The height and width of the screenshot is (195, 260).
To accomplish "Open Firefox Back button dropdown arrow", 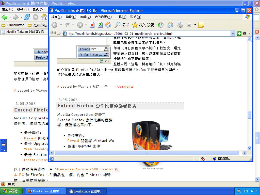I will (x=10, y=17).
